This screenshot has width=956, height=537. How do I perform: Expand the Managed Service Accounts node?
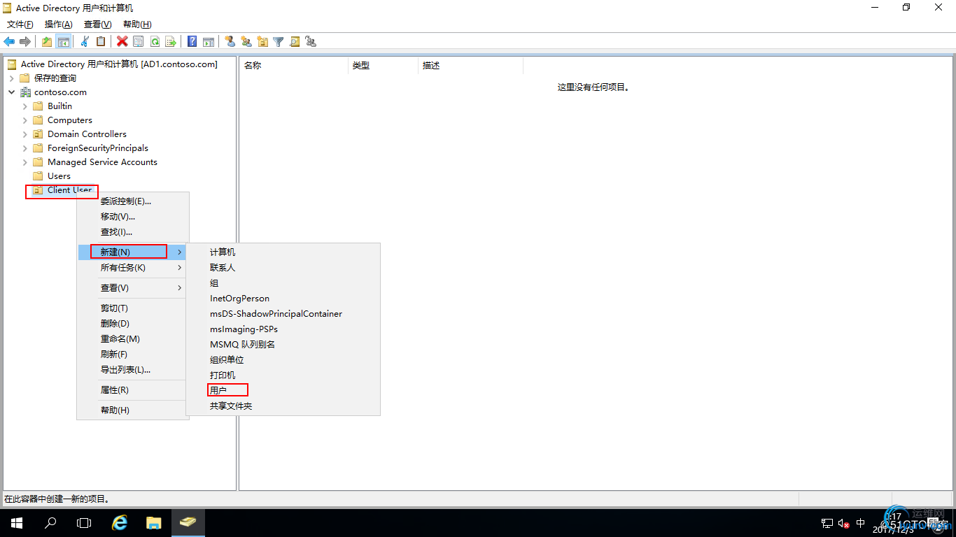pyautogui.click(x=25, y=162)
